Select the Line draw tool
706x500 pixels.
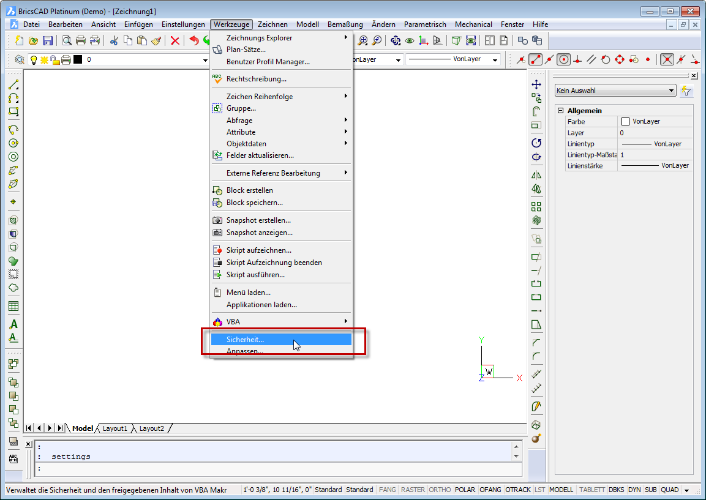tap(13, 84)
